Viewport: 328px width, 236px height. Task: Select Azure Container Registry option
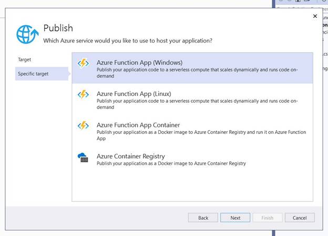pyautogui.click(x=192, y=159)
